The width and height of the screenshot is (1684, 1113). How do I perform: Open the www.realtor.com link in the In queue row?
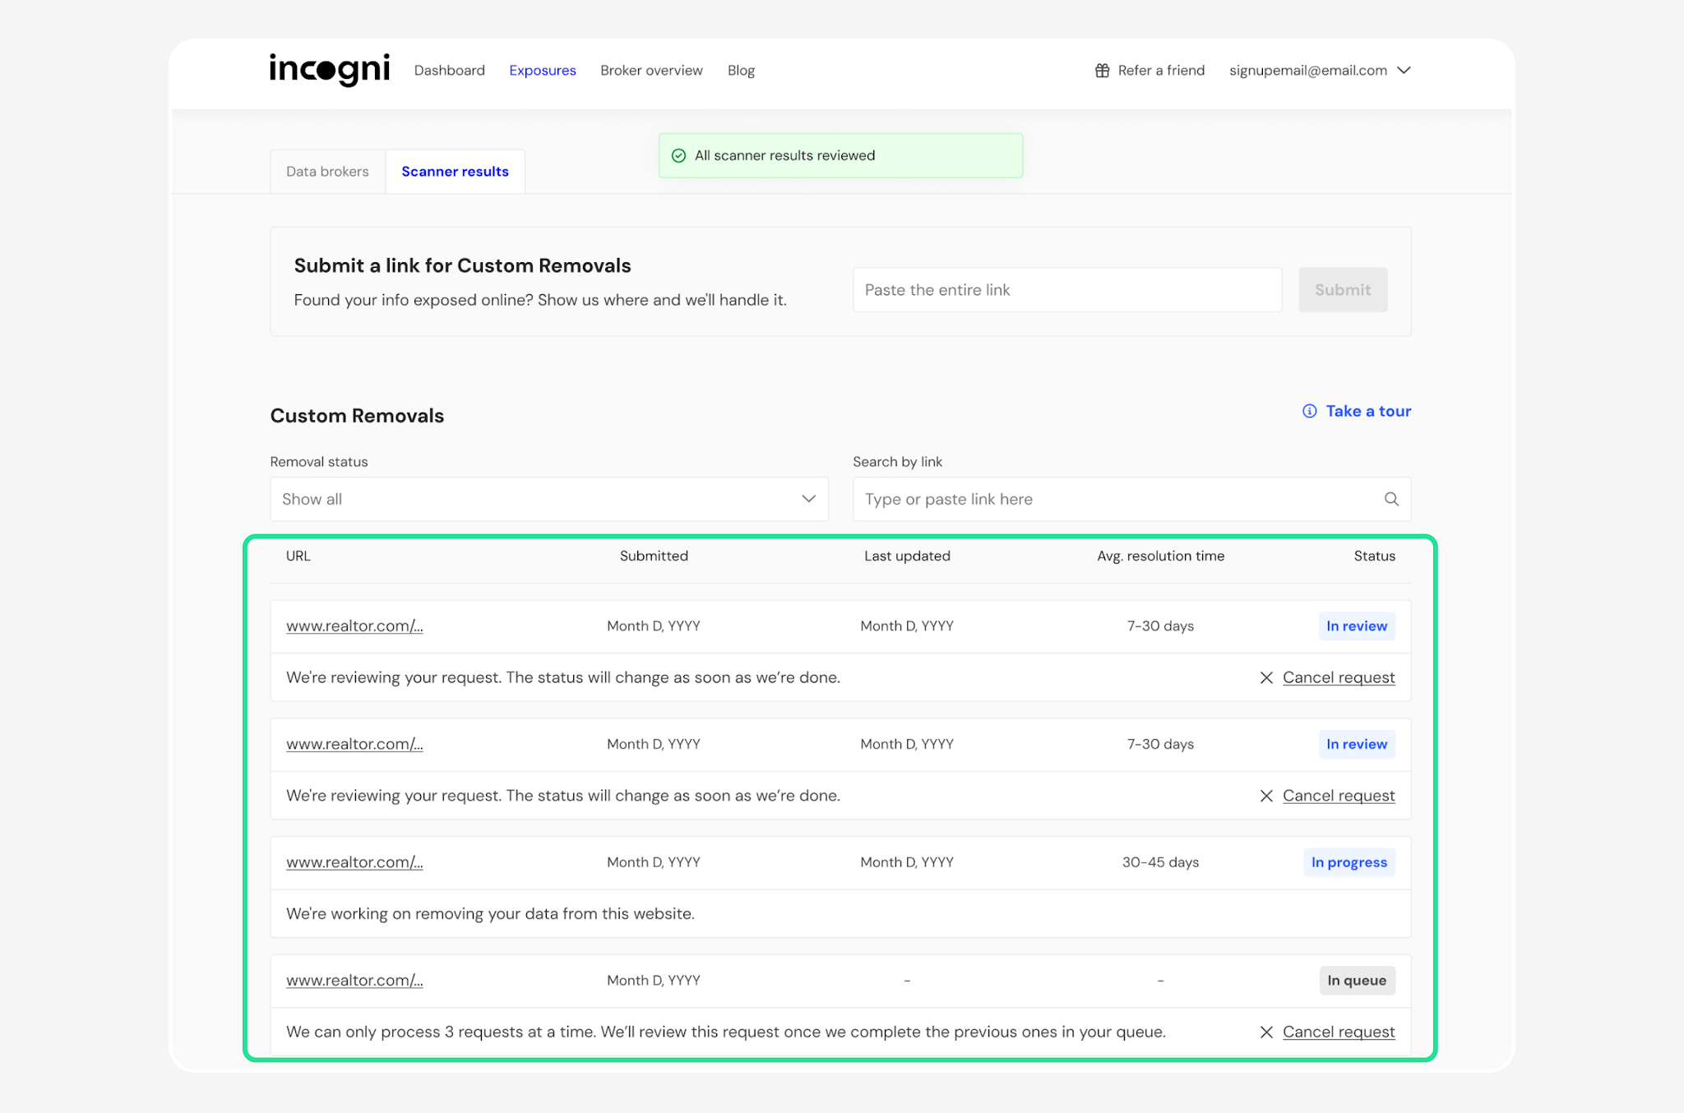[x=354, y=981]
